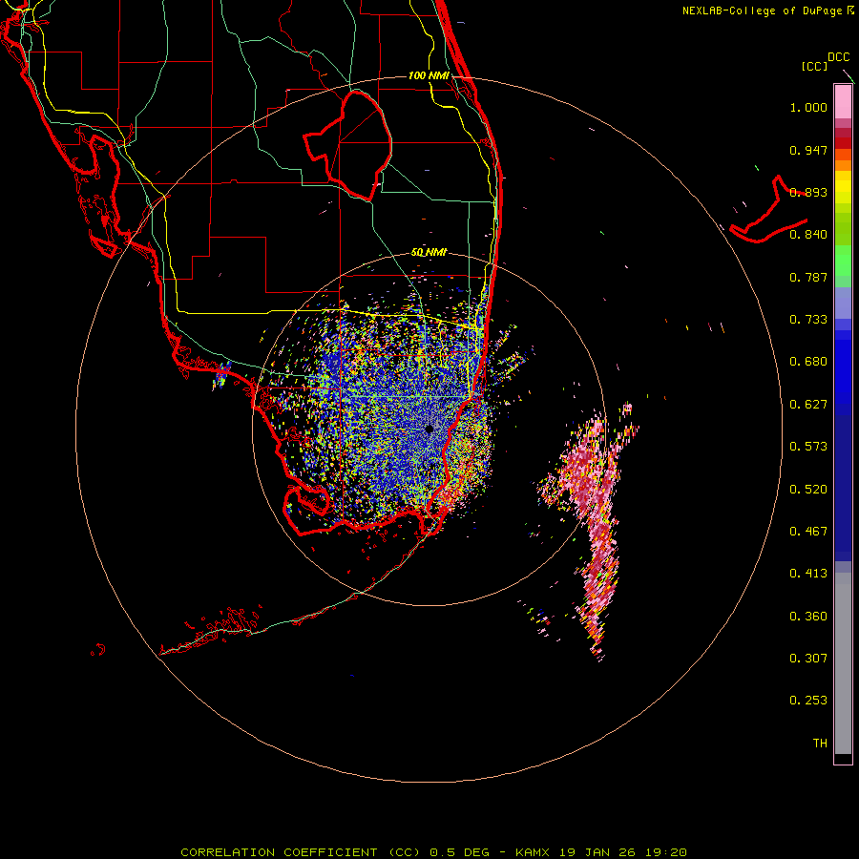Click the TH label at the scale bottom
The height and width of the screenshot is (859, 859).
click(820, 744)
